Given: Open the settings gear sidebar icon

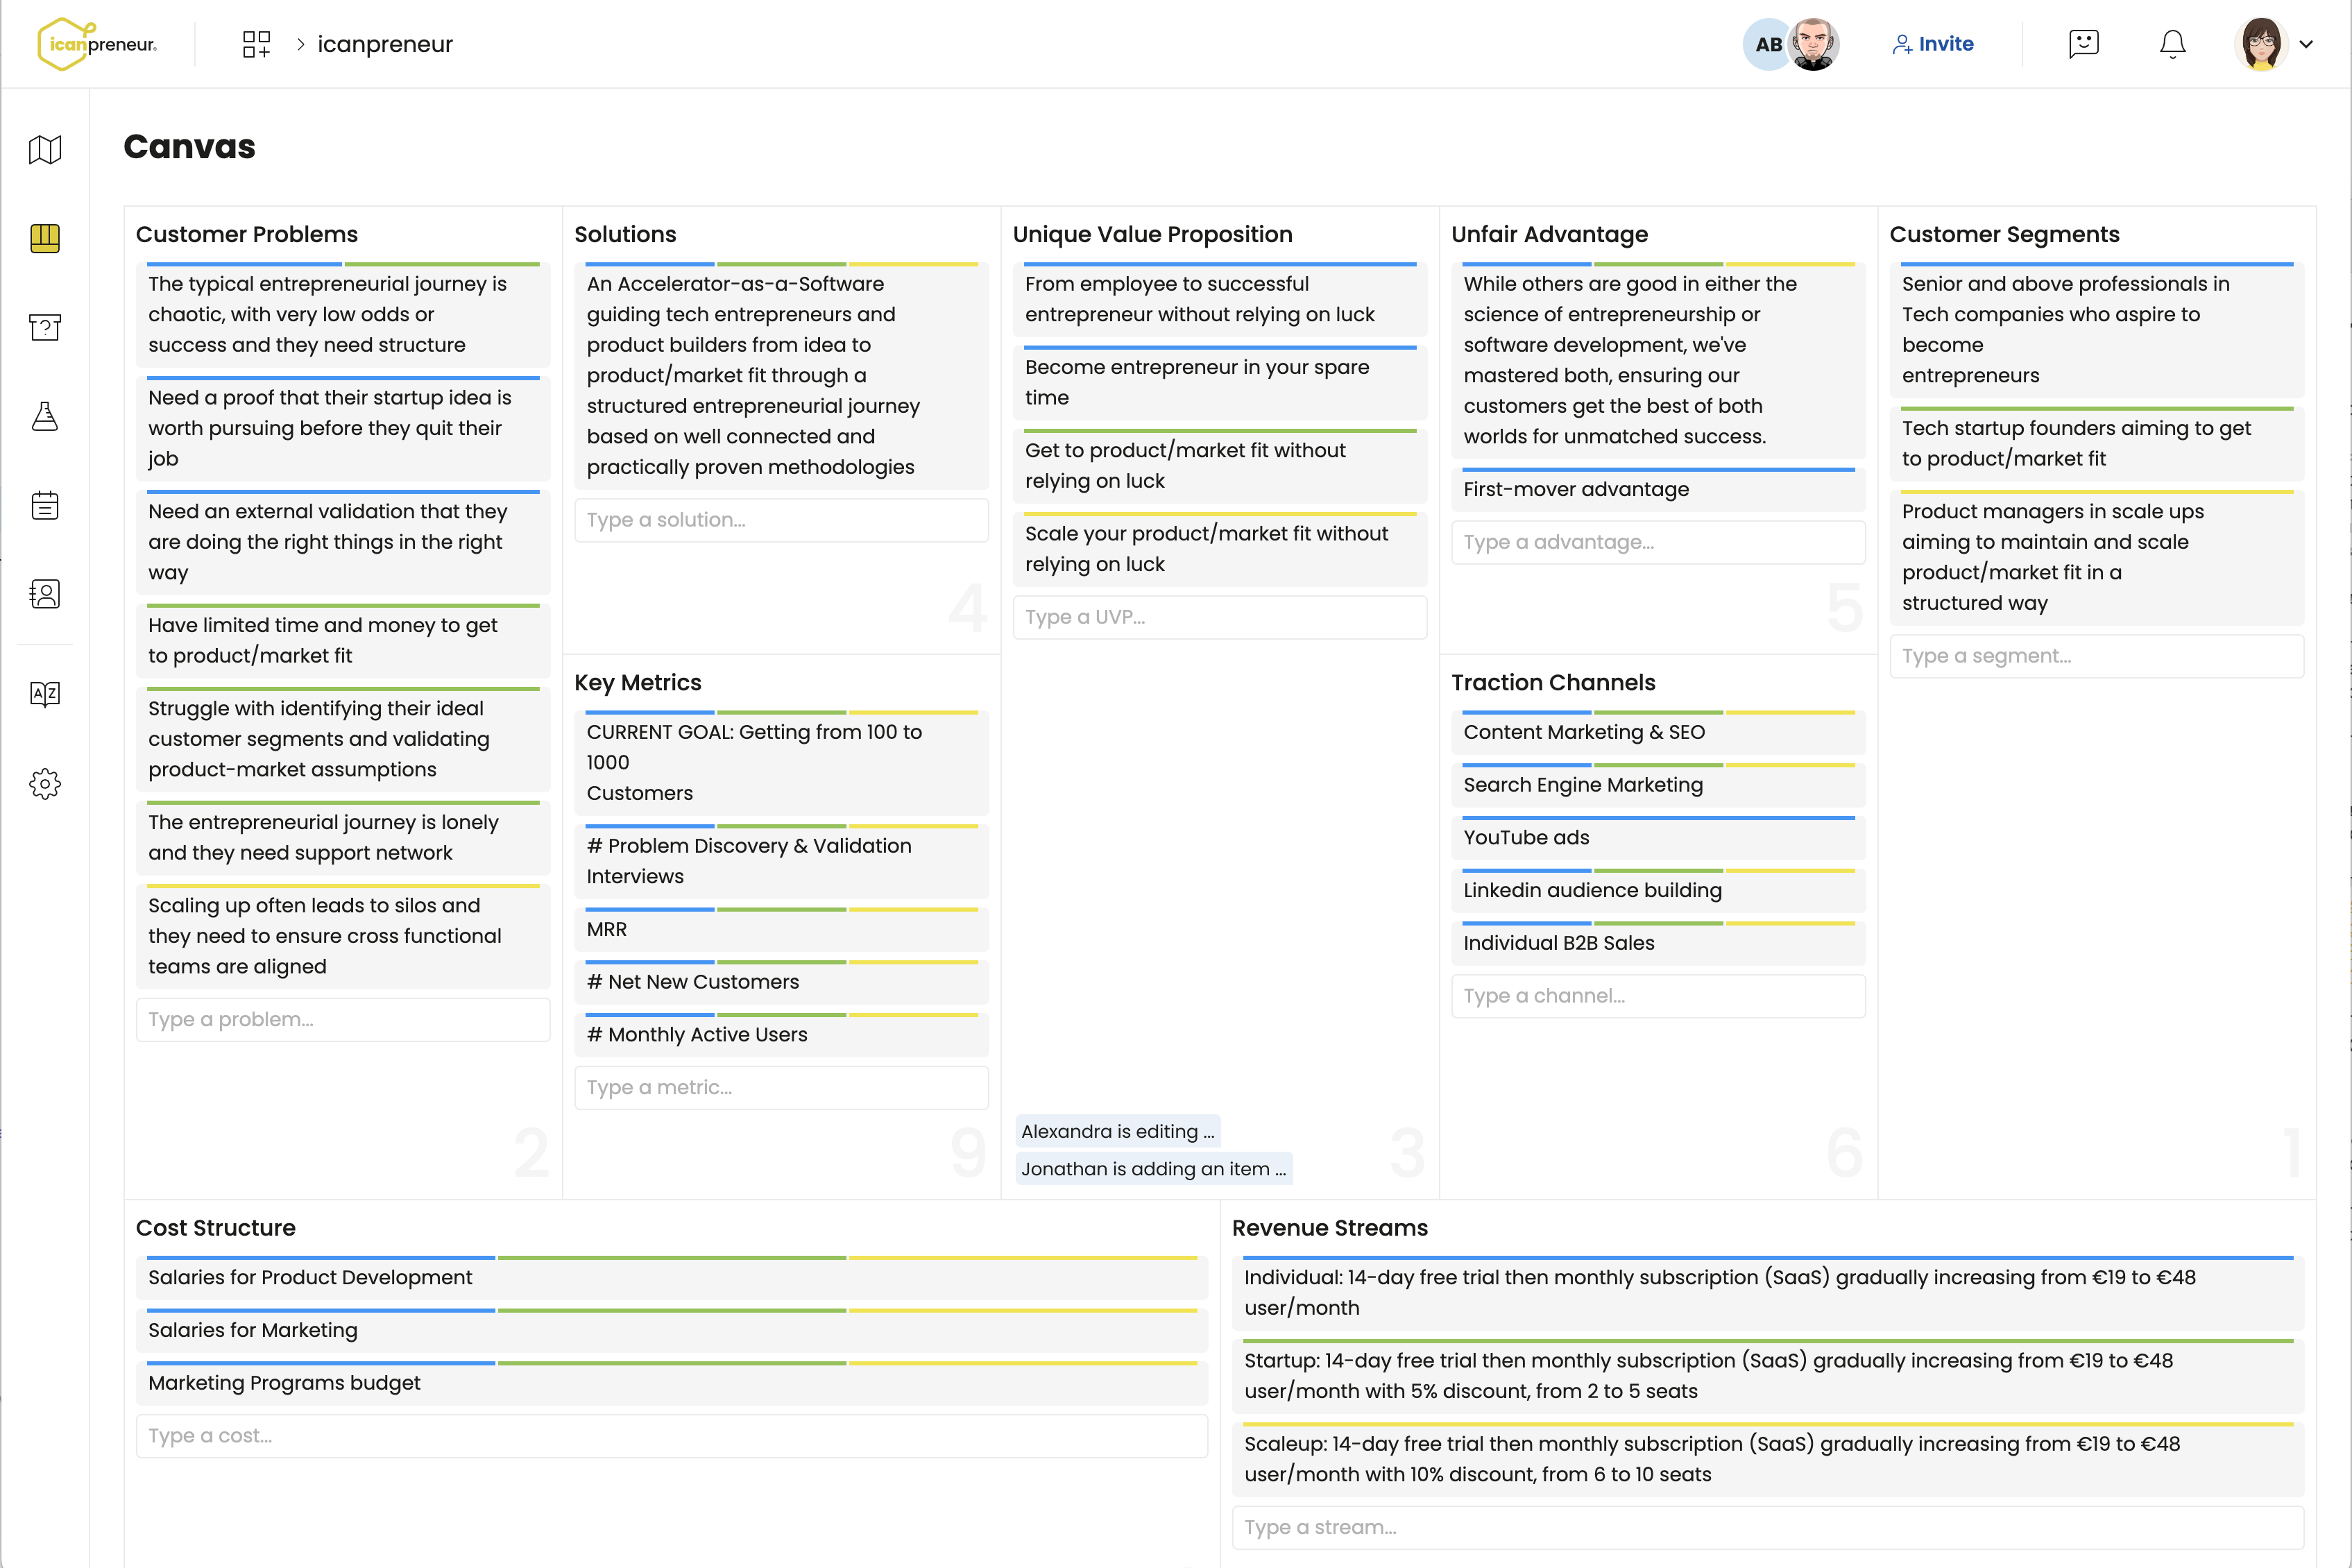Looking at the screenshot, I should (x=45, y=783).
